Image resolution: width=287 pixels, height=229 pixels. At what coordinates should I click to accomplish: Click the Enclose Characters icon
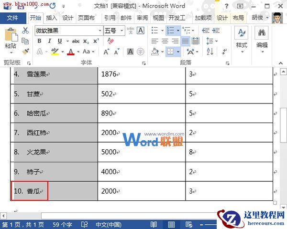pos(140,52)
